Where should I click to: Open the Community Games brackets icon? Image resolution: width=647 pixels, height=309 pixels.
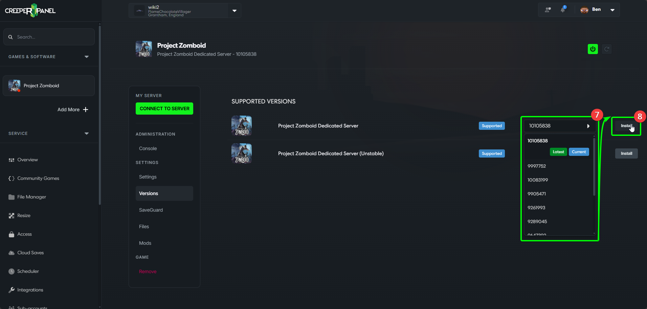pos(11,178)
